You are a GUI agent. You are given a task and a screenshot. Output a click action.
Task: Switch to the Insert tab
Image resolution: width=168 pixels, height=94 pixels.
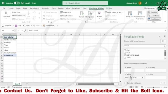tap(18, 8)
